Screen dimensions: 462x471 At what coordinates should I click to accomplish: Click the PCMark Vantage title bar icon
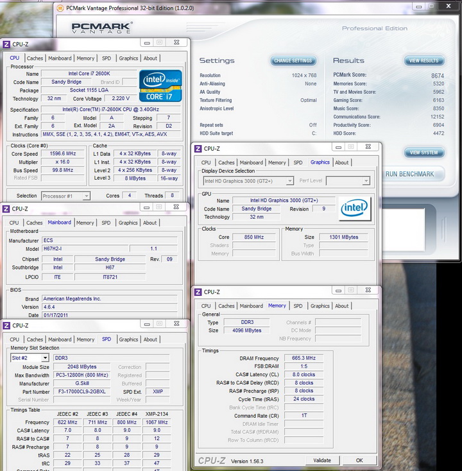(x=60, y=8)
